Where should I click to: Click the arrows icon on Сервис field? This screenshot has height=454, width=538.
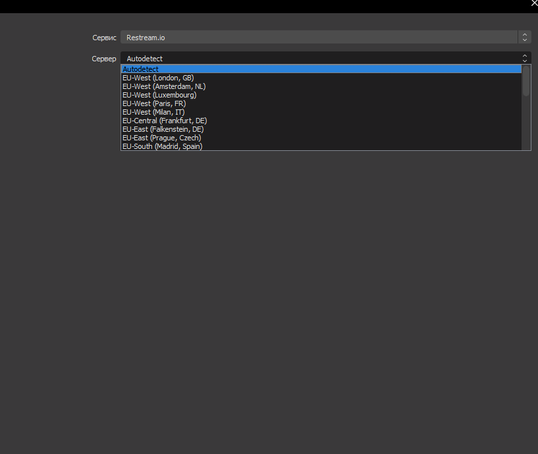click(524, 38)
